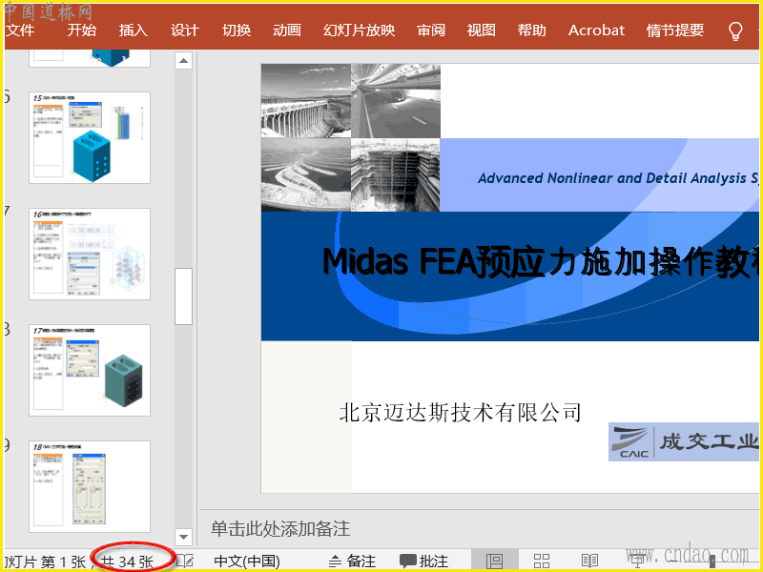Click the thumbnail pane scroll down arrow
This screenshot has width=763, height=572.
point(183,537)
